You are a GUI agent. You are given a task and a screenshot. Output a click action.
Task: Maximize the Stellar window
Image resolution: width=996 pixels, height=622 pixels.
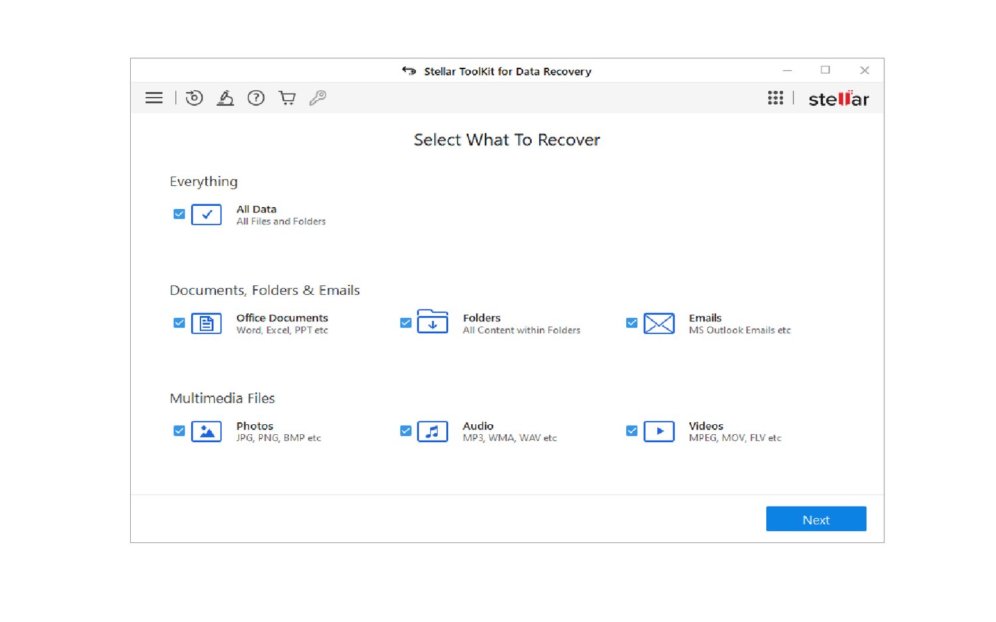point(825,70)
